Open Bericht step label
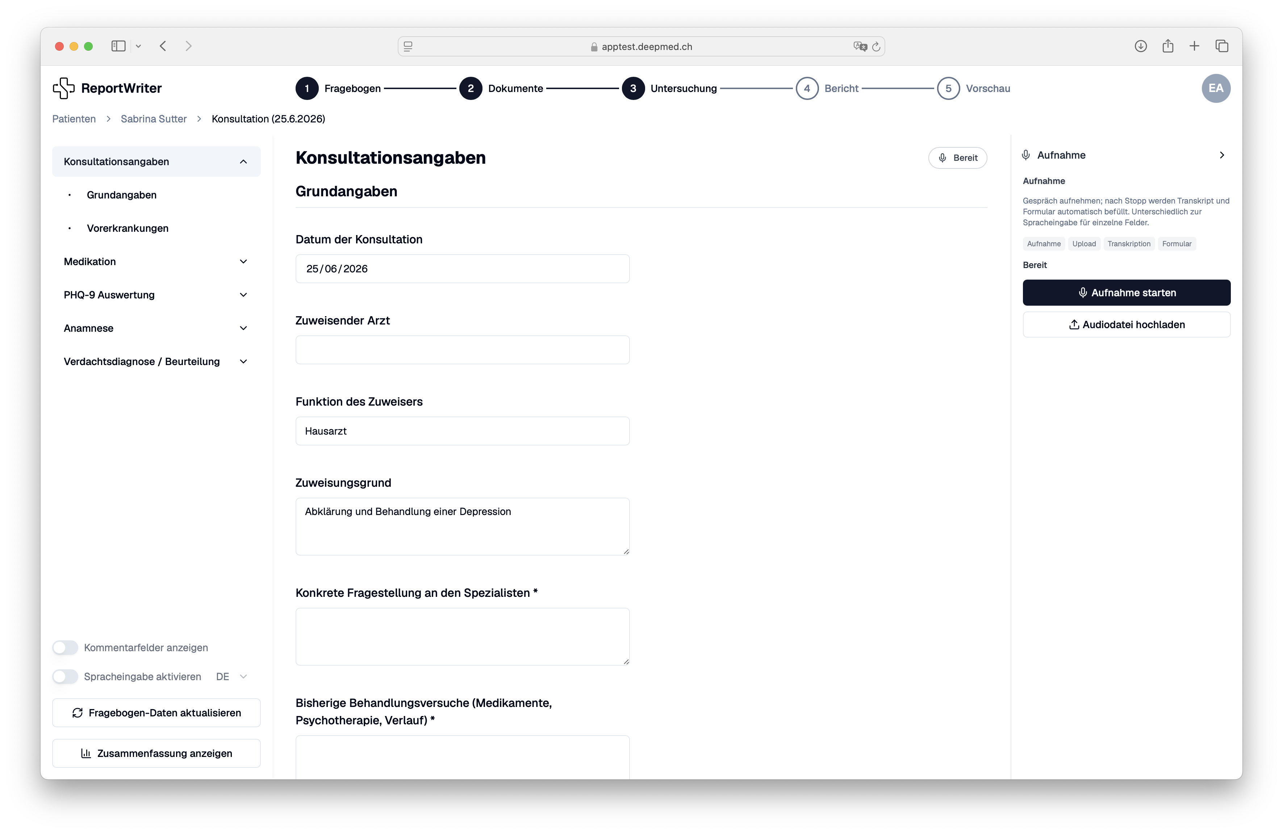The image size is (1283, 833). [841, 88]
